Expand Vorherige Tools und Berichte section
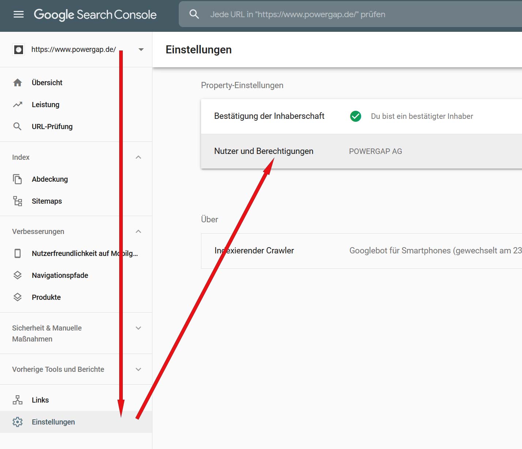 [139, 369]
